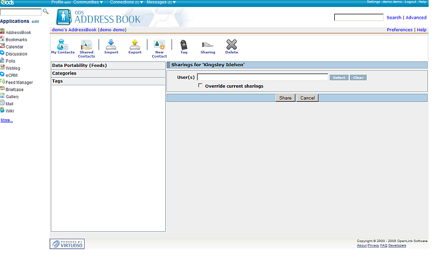This screenshot has width=432, height=255.
Task: Click the Sharing hand icon
Action: pyautogui.click(x=207, y=45)
